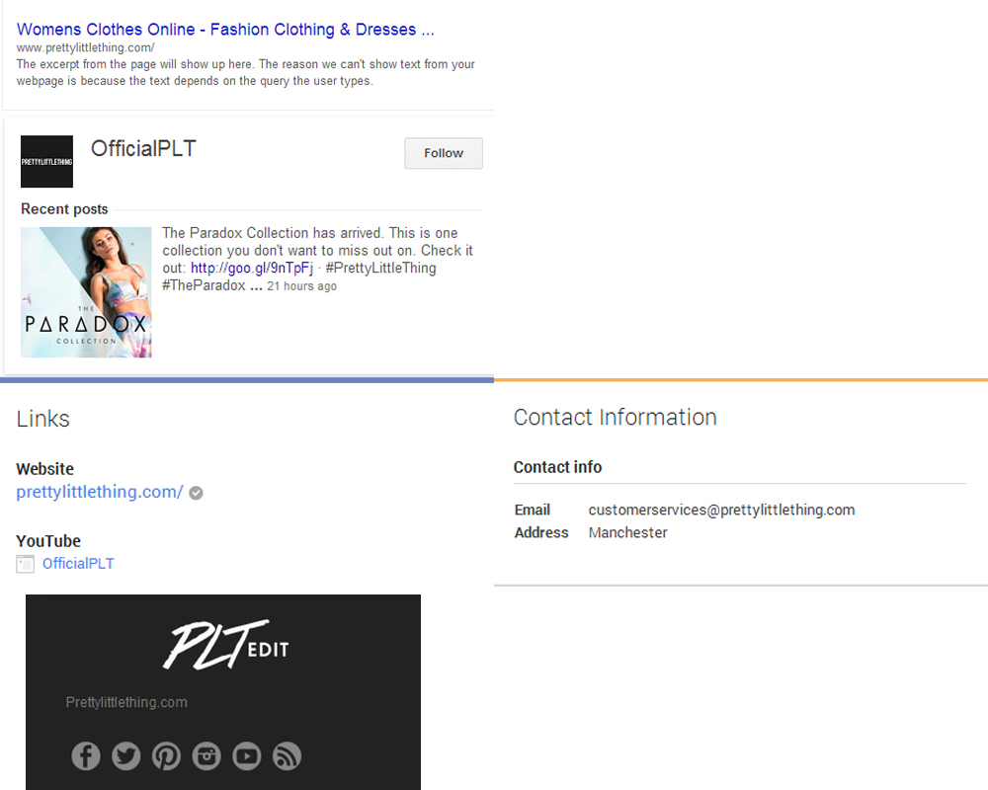Click the small icon beside OfficialPLT YouTube link
988x790 pixels.
pos(25,564)
